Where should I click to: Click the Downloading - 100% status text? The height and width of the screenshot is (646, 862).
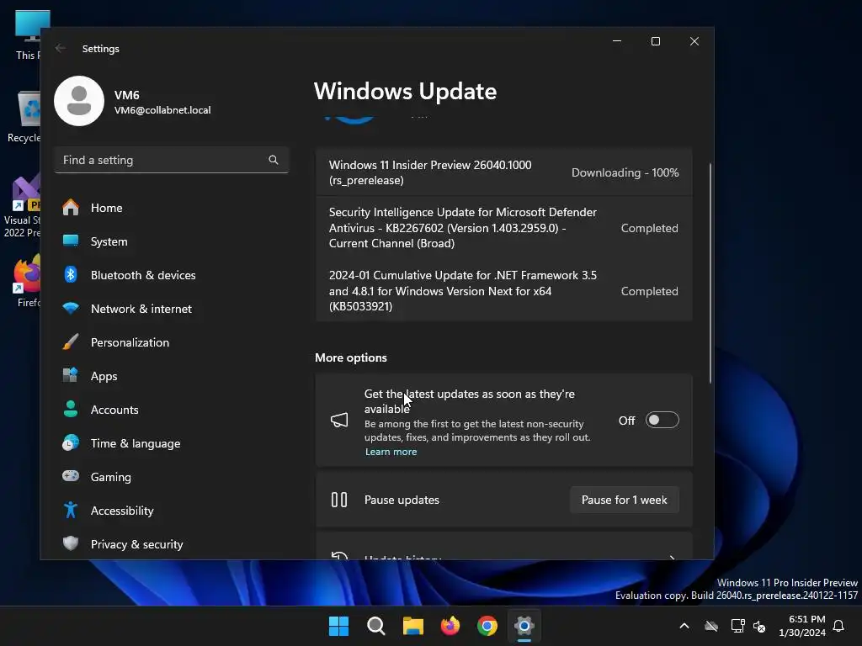[625, 172]
